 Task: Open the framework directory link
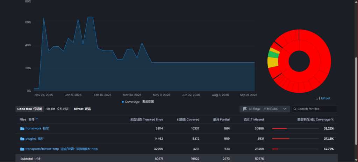(x=37, y=129)
